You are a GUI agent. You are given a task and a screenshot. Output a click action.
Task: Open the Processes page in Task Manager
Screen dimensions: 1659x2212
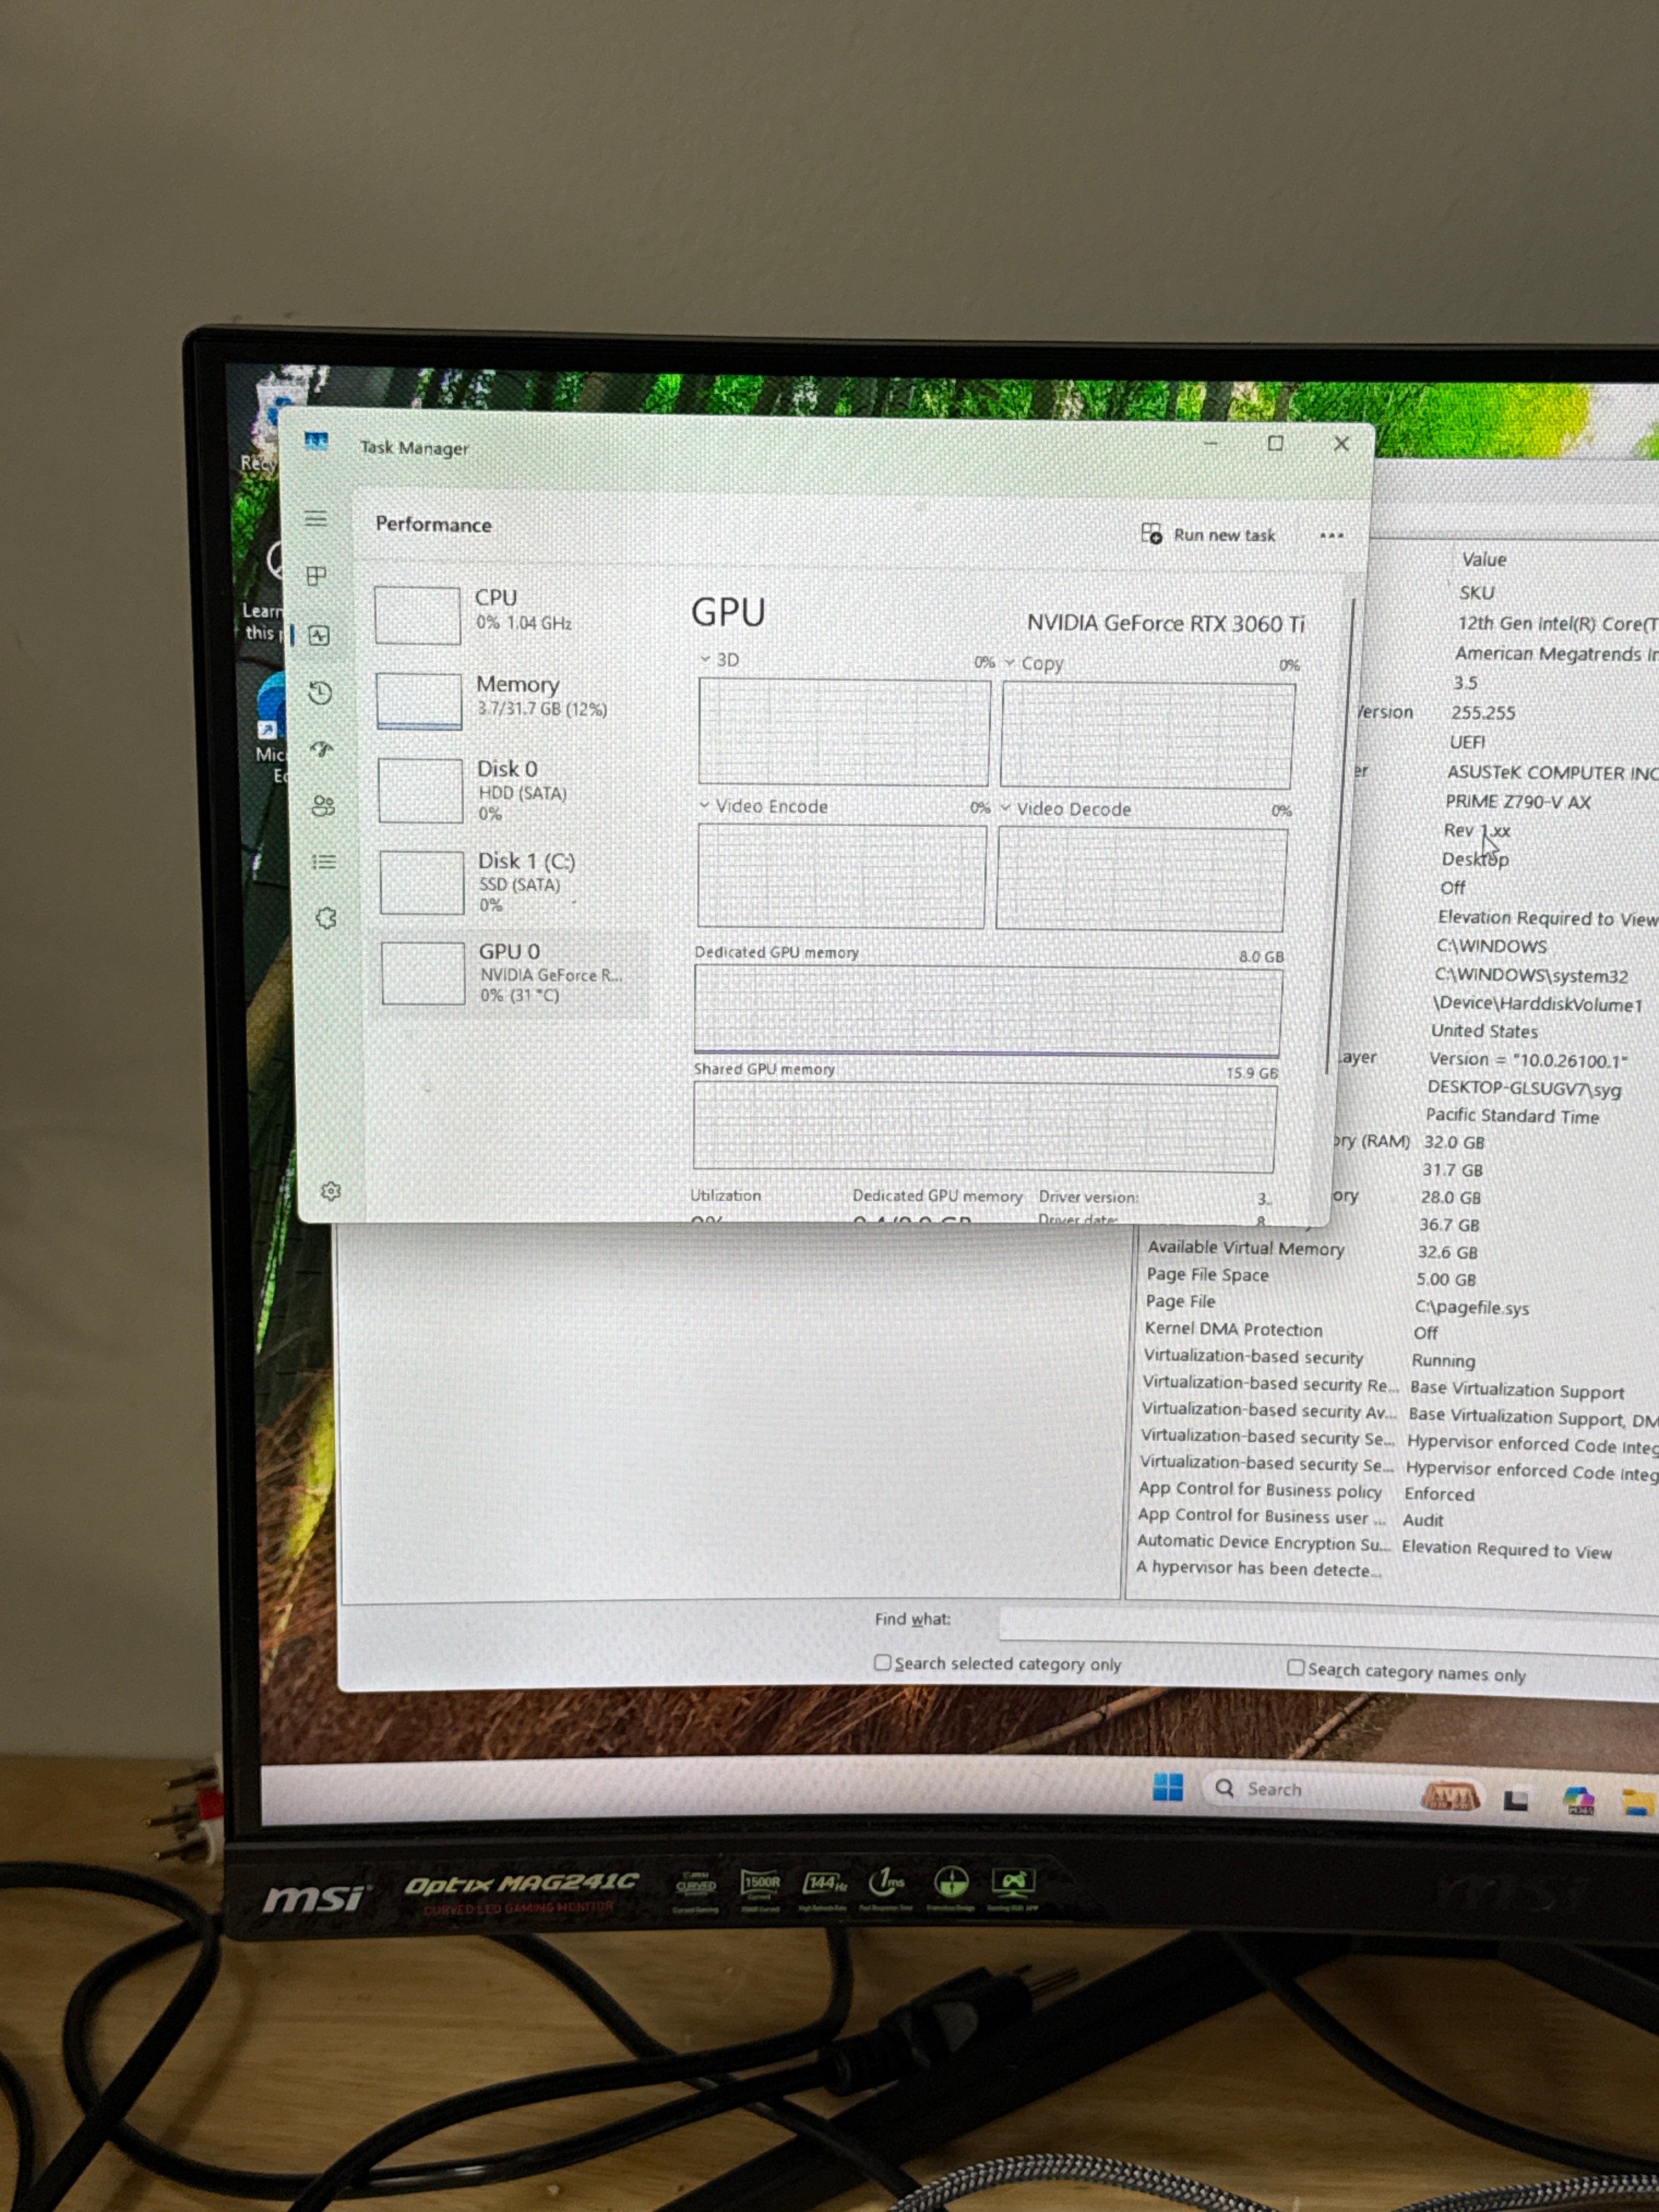[x=317, y=575]
